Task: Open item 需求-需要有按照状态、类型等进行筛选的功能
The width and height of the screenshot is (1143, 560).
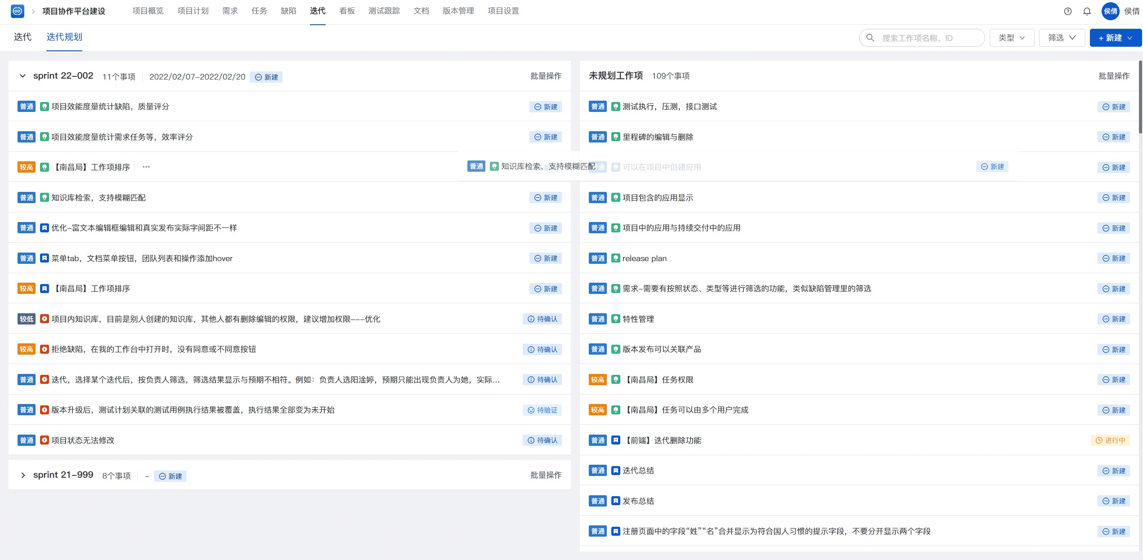Action: tap(747, 289)
